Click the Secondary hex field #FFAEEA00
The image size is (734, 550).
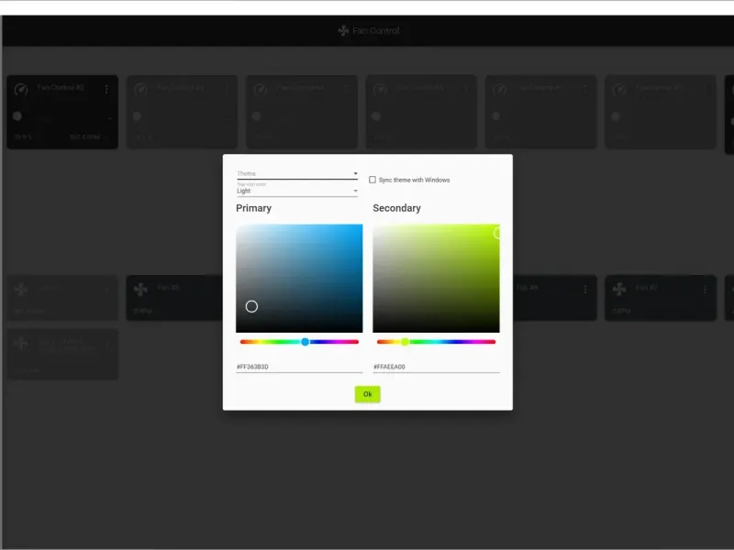click(x=436, y=368)
